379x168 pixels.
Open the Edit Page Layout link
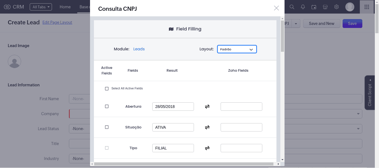click(x=57, y=22)
